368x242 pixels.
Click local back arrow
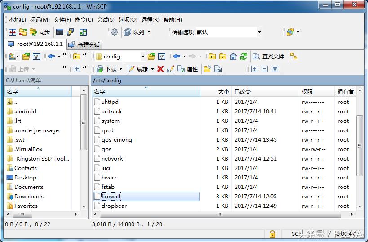(51, 56)
